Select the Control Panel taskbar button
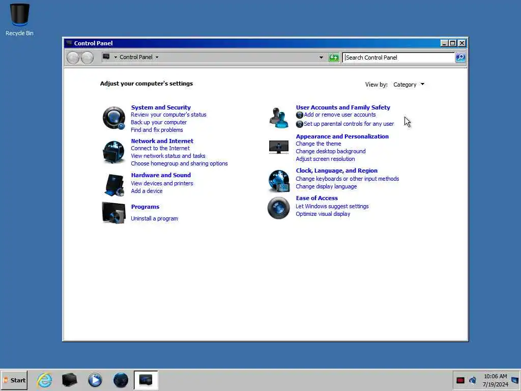 click(x=146, y=380)
